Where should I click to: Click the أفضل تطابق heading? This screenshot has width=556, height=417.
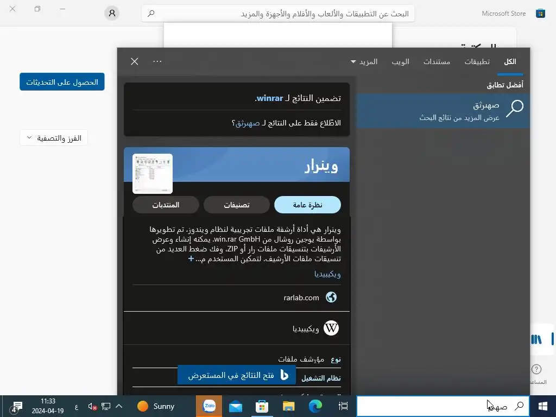(x=505, y=85)
